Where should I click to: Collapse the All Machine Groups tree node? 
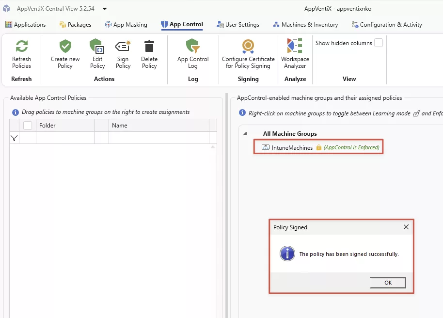pos(245,134)
